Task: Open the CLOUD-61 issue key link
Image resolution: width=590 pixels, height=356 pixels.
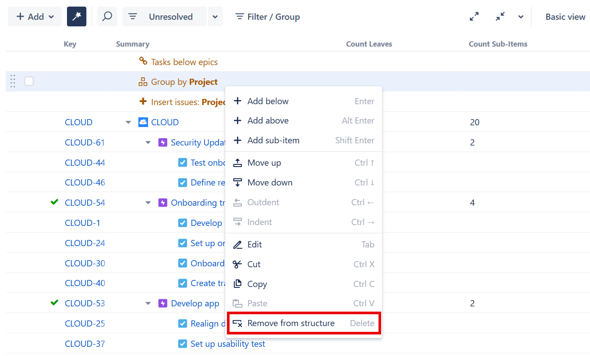Action: click(x=85, y=142)
